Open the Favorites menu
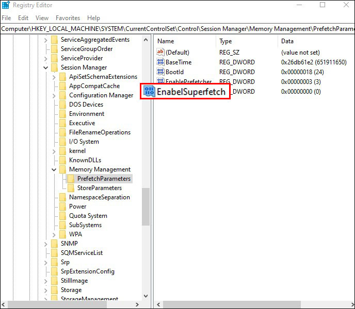The image size is (355, 309). point(68,18)
